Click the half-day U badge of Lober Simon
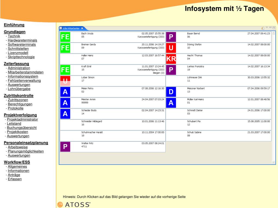278x208 pixels. (x=65, y=81)
